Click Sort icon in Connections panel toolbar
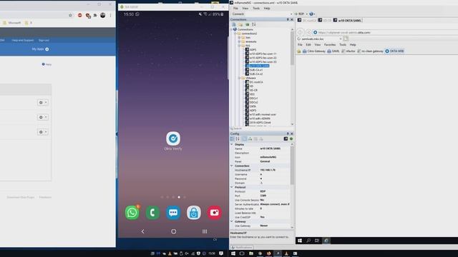This screenshot has height=257, width=458. 253,24
